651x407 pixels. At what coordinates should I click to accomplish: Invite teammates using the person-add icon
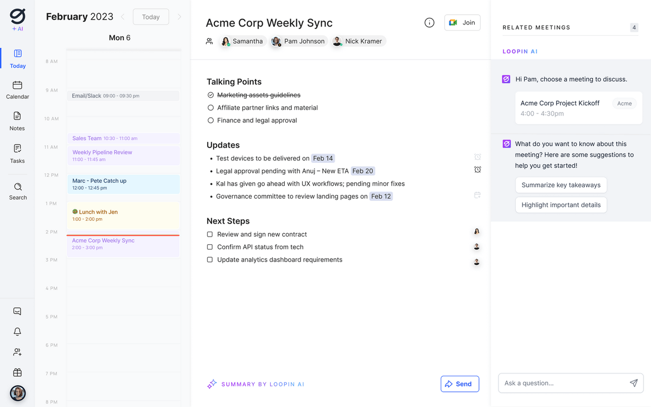pos(17,352)
